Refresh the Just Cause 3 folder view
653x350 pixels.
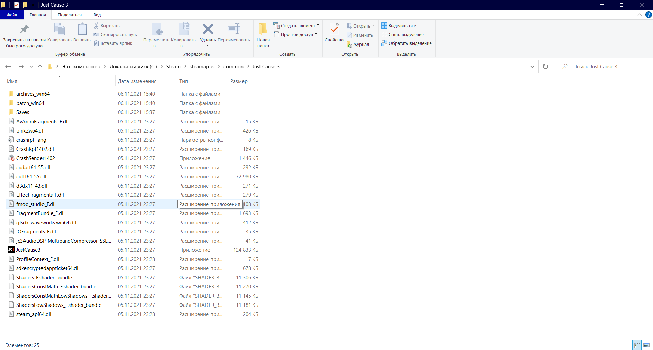546,67
